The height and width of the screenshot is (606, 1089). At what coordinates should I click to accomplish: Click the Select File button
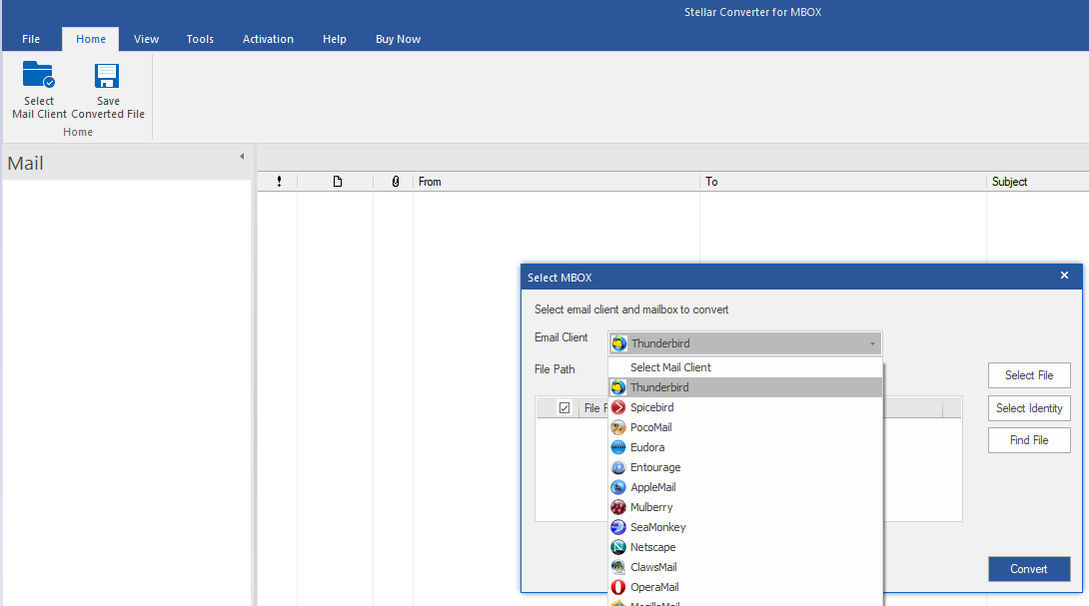(x=1029, y=375)
